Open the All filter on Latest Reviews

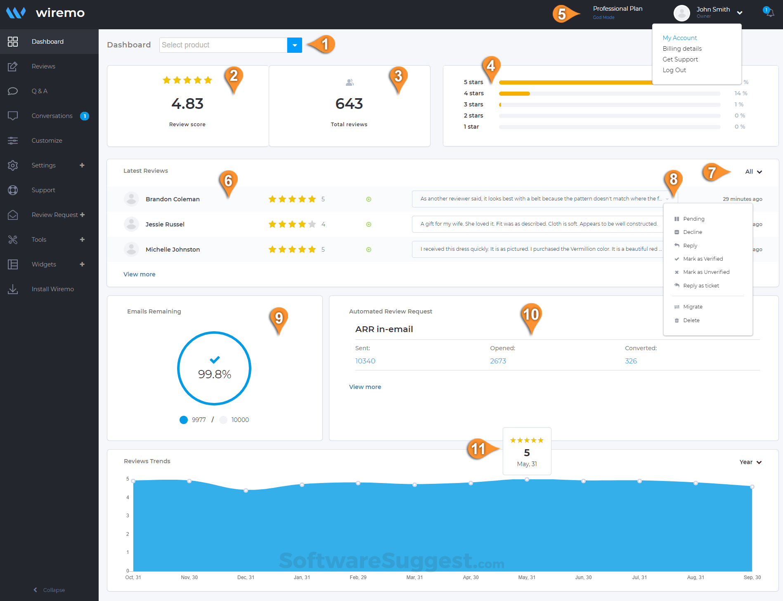point(753,171)
